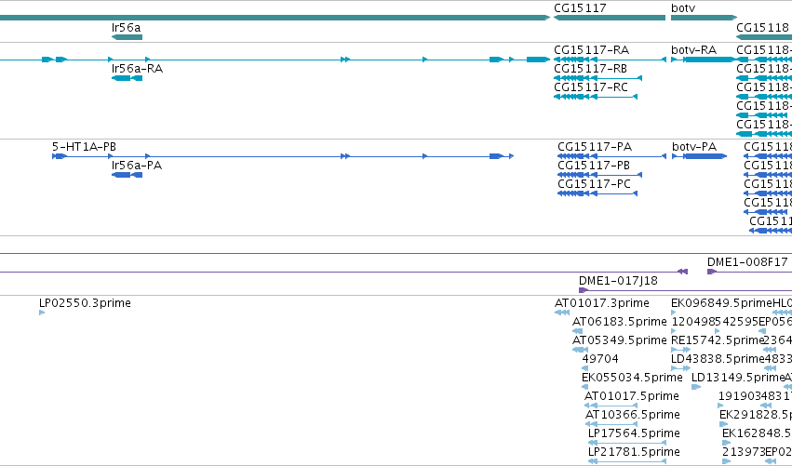The height and width of the screenshot is (466, 792).
Task: Click the LP02550.3prime EST label
Action: pos(85,303)
